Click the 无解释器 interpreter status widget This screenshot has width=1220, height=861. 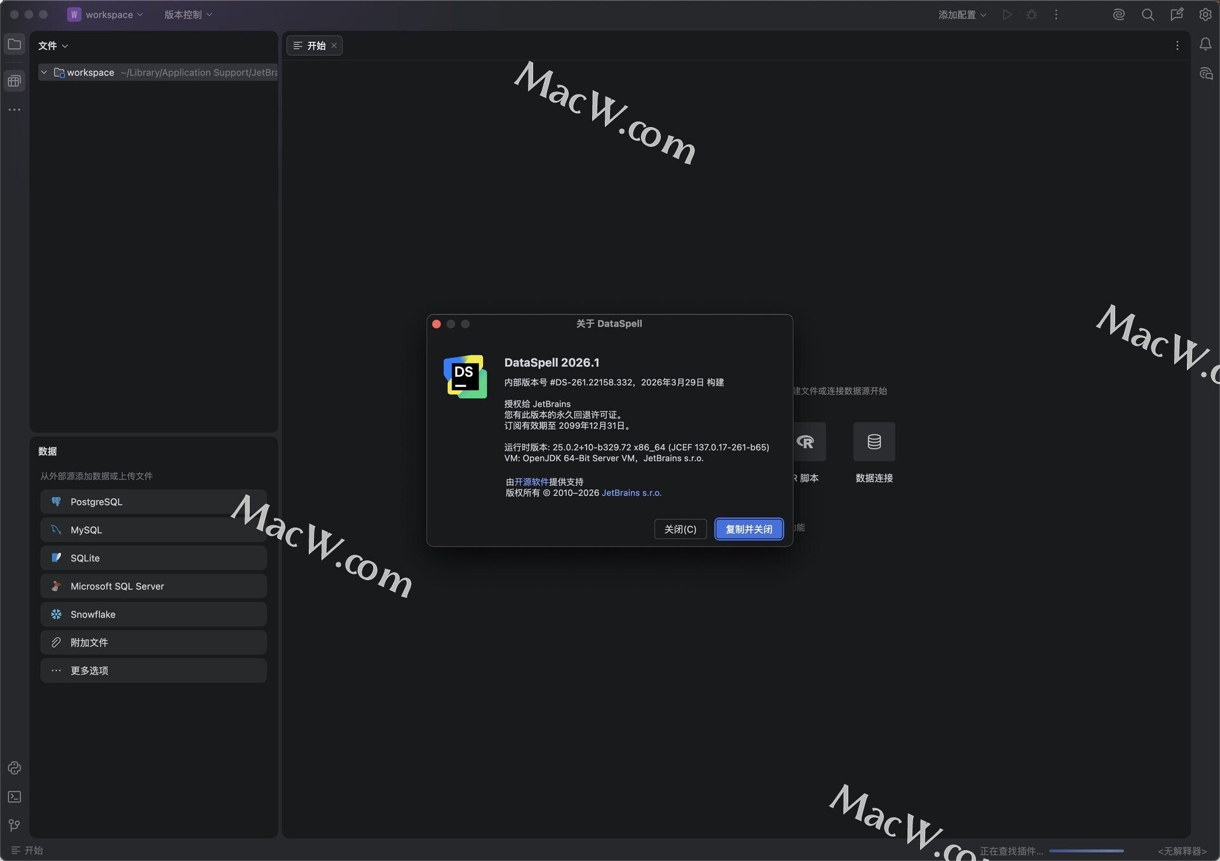(1181, 851)
